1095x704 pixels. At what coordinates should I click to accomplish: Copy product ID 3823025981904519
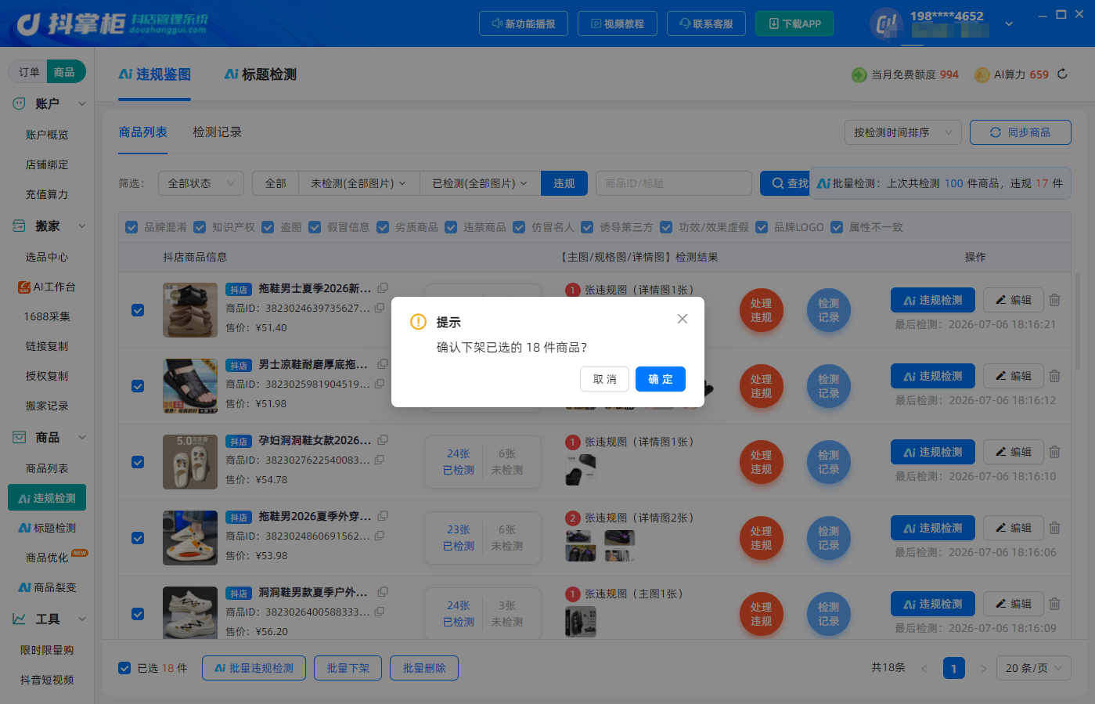[380, 384]
